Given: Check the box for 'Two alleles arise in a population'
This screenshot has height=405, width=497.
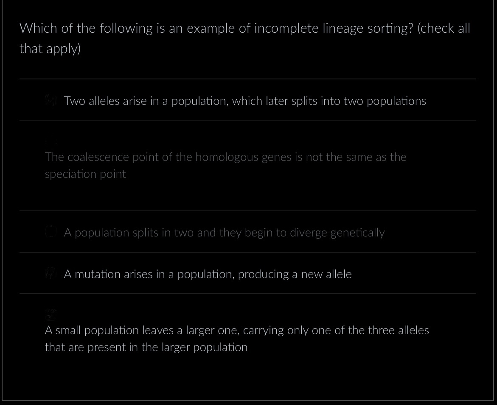Looking at the screenshot, I should click(51, 100).
